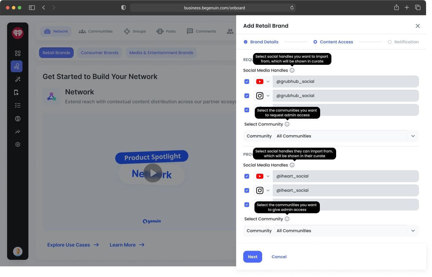This screenshot has width=432, height=277.
Task: Open a new tab with the plus icon
Action: pyautogui.click(x=407, y=8)
